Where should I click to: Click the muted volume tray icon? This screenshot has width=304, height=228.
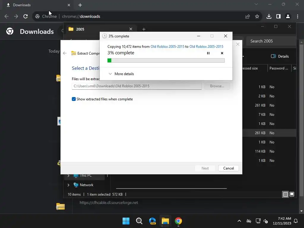[266, 221]
